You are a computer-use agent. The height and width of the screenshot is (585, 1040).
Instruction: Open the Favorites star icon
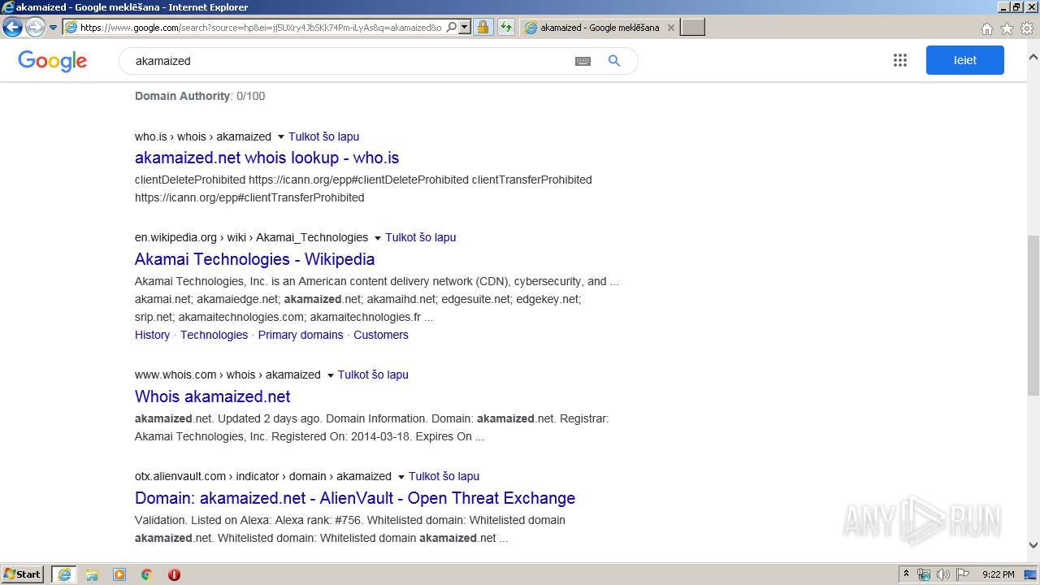(1007, 28)
